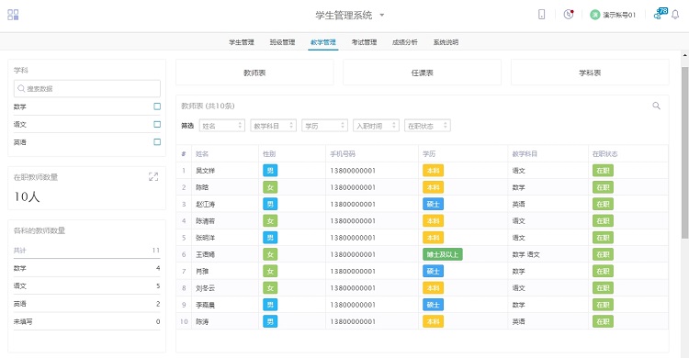Viewport: 689px width, 358px height.
Task: Click the 姓名 column header
Action: point(202,153)
